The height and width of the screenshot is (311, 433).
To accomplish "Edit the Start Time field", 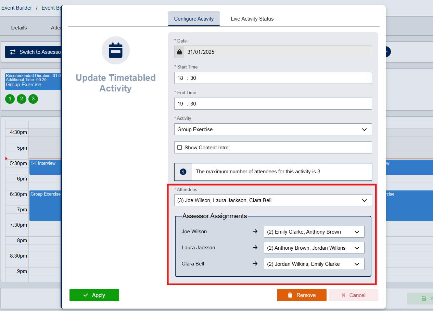I will point(273,78).
